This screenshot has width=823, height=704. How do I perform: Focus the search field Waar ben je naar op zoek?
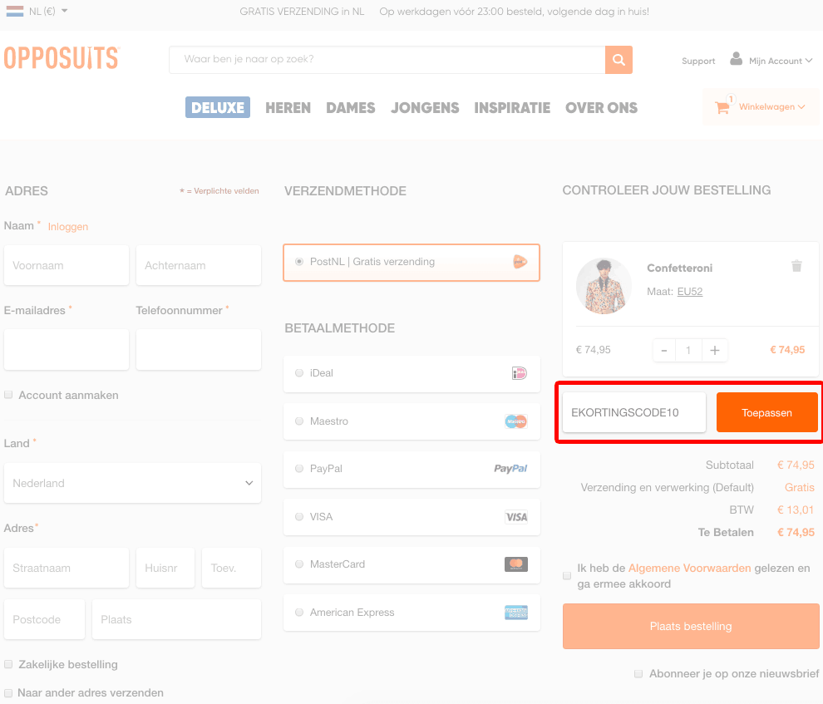click(387, 60)
